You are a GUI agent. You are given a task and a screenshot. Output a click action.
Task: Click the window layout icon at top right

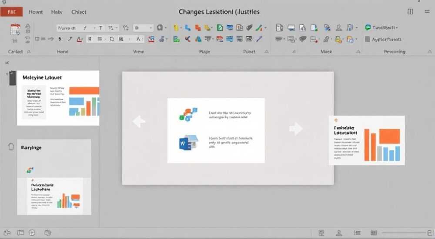pyautogui.click(x=410, y=12)
